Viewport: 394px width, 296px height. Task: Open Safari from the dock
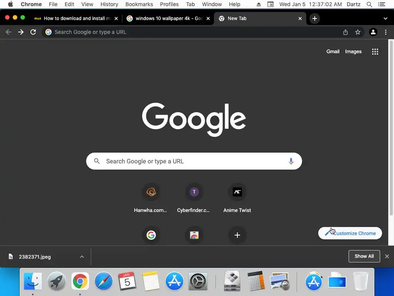[x=104, y=281]
